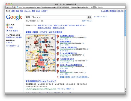Viewport: 131px width, 101px height.
Task: Click map pin E on the map
Action: click(x=46, y=46)
